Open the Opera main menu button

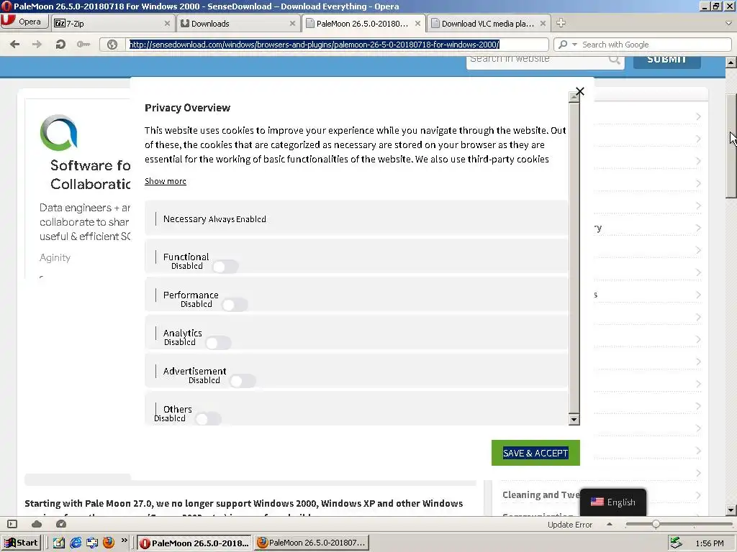tap(24, 22)
